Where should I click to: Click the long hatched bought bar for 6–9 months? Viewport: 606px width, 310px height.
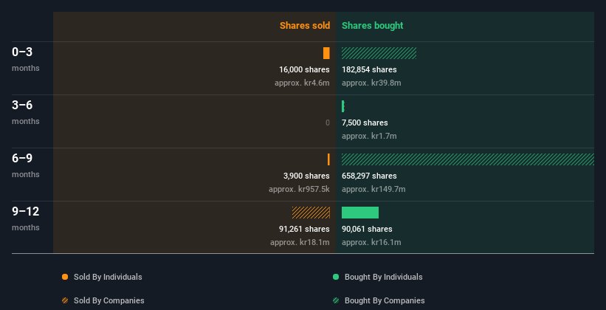pos(468,159)
